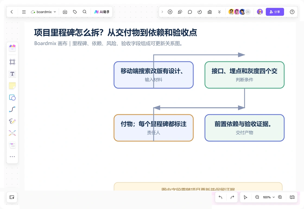Select the Text tool
Image resolution: width=304 pixels, height=209 pixels.
12,74
